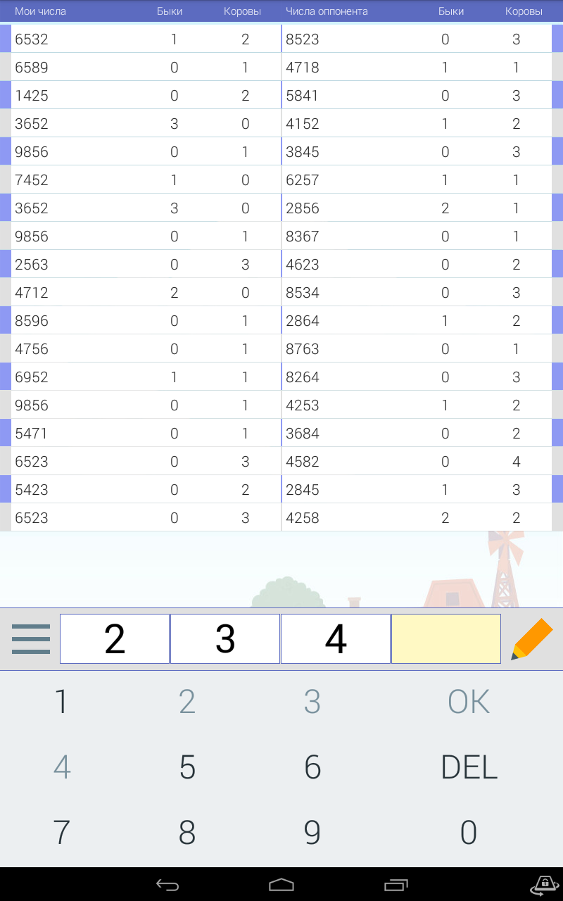Tap opponent number 8523
Image resolution: width=563 pixels, height=901 pixels.
[x=303, y=39]
